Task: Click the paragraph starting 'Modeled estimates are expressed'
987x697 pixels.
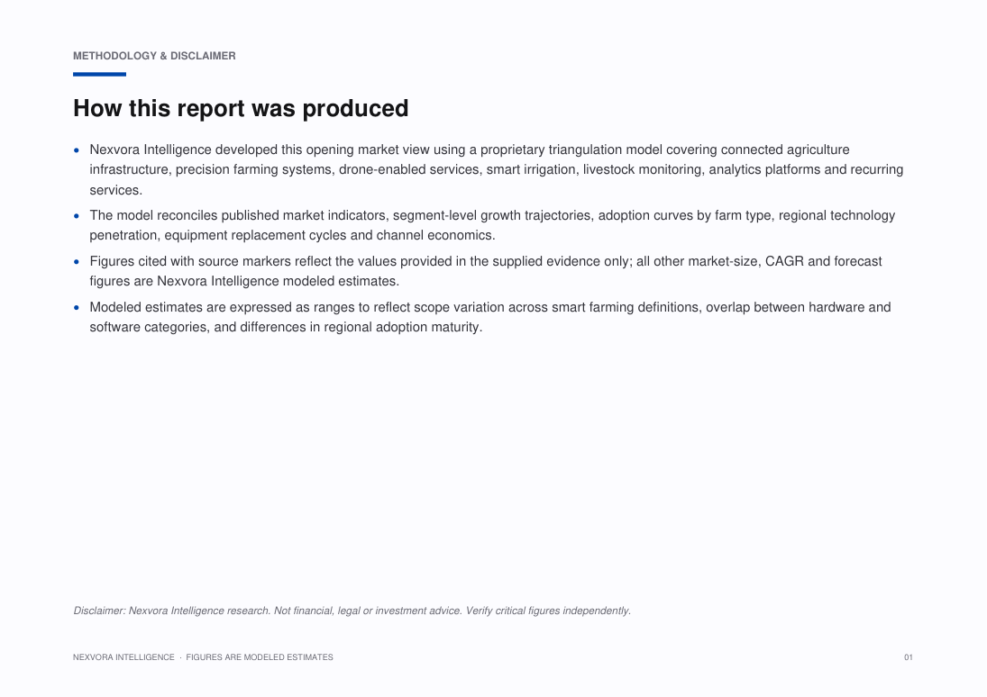Action: [489, 317]
